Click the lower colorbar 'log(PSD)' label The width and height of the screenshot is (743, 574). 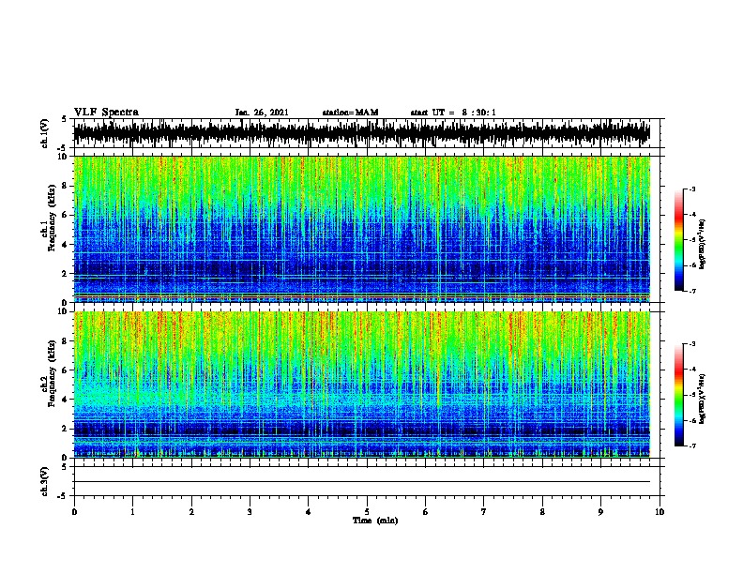pos(702,399)
